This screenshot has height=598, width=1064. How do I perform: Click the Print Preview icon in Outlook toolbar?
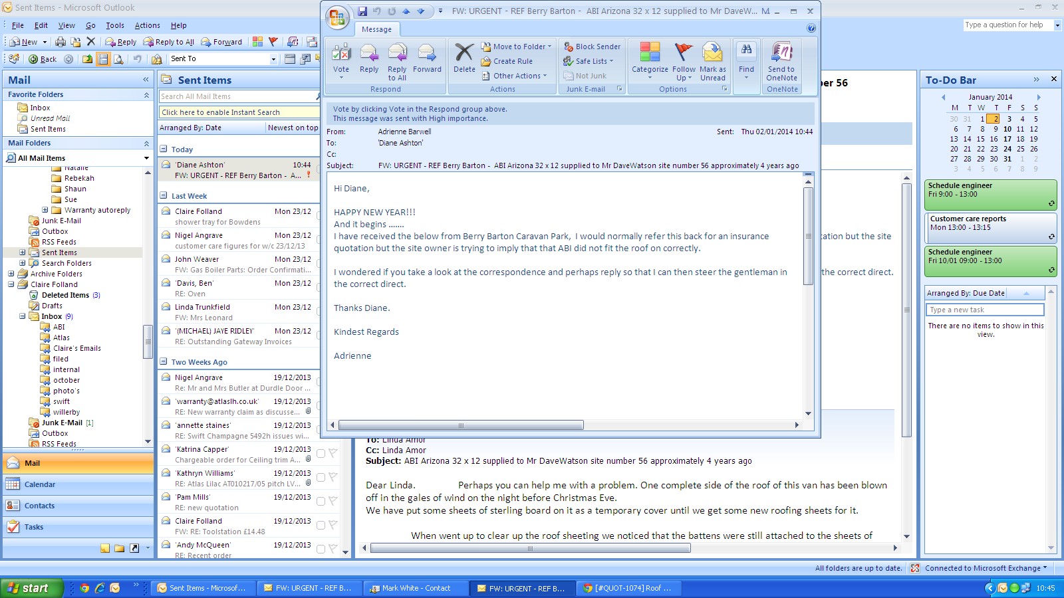[x=118, y=59]
